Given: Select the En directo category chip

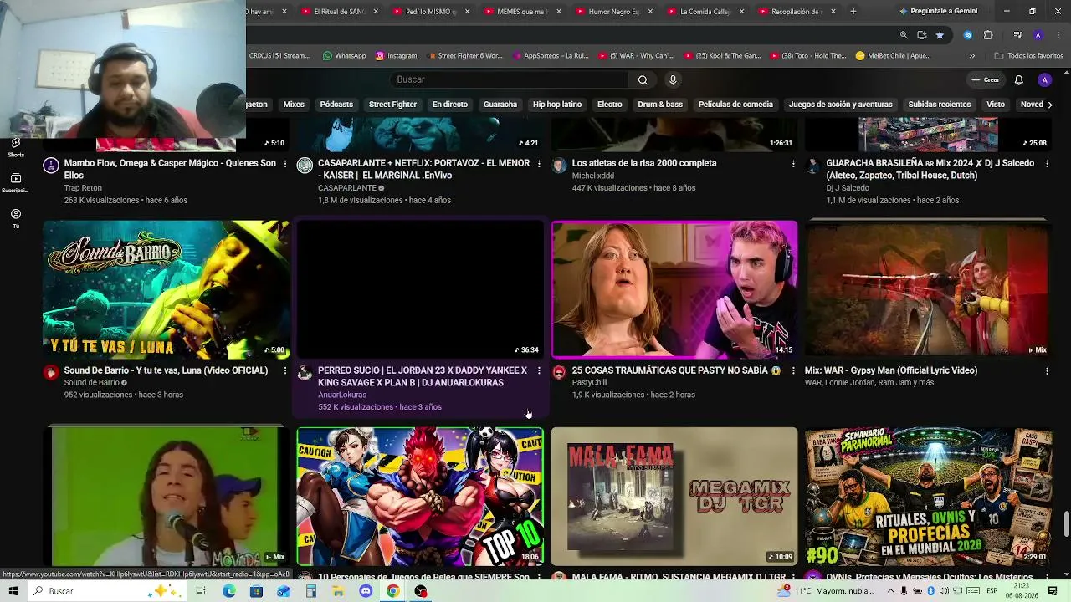Looking at the screenshot, I should (x=449, y=105).
